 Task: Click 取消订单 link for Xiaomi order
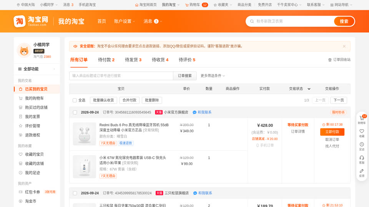(x=332, y=140)
